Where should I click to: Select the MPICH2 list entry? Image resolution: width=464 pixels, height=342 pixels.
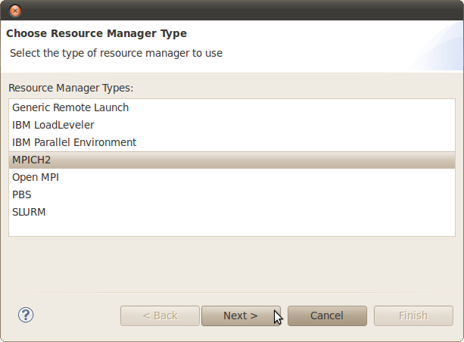click(x=232, y=160)
